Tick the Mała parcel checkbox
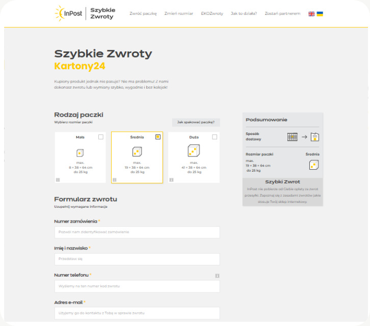The image size is (370, 326). (101, 137)
